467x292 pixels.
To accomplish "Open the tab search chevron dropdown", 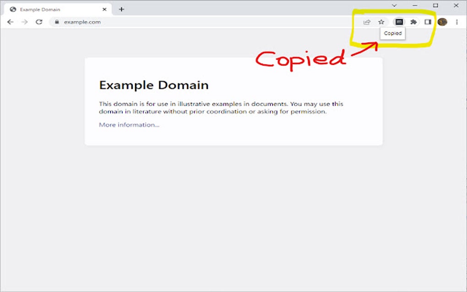I will pyautogui.click(x=395, y=5).
